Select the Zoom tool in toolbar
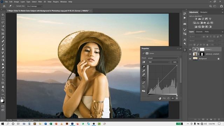 click(x=3, y=90)
